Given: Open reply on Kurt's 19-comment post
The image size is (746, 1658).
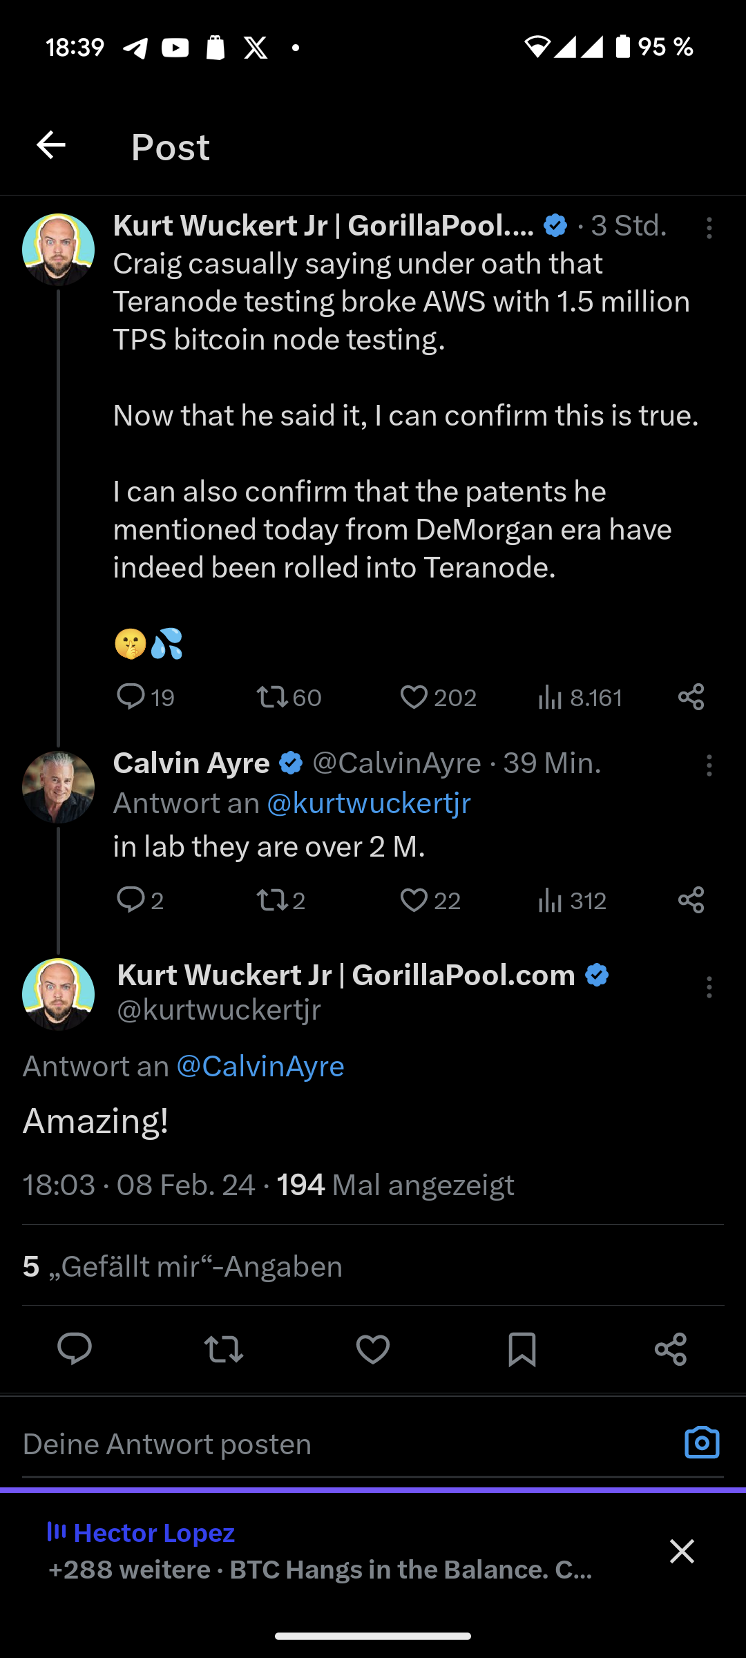Looking at the screenshot, I should point(131,697).
